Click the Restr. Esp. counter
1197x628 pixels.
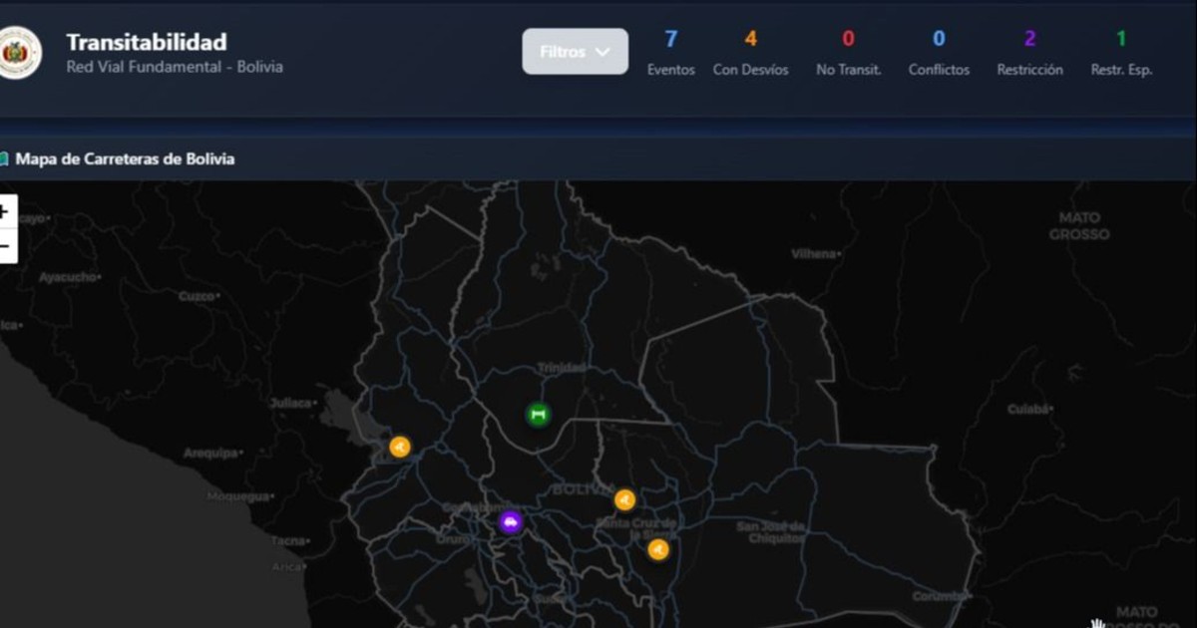pos(1121,52)
